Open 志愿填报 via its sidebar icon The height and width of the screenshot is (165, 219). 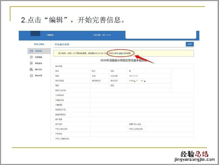(31, 57)
